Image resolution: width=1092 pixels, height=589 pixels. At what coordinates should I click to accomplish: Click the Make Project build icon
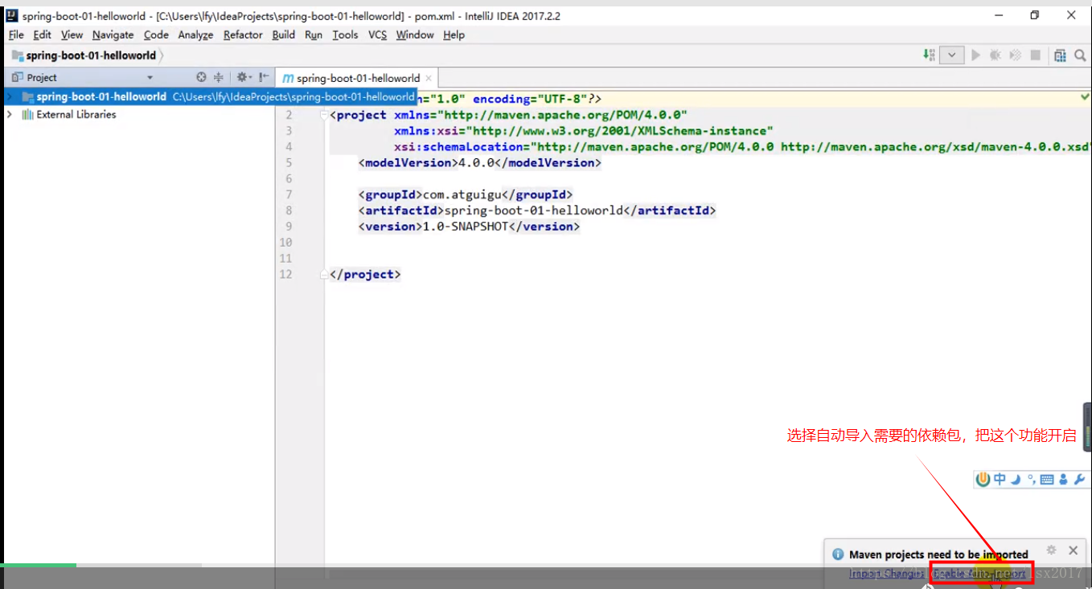tap(929, 55)
